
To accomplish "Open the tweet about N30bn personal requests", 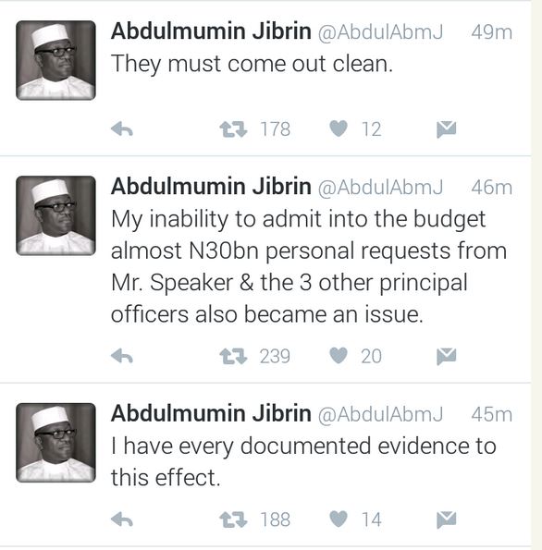I will pos(309,266).
